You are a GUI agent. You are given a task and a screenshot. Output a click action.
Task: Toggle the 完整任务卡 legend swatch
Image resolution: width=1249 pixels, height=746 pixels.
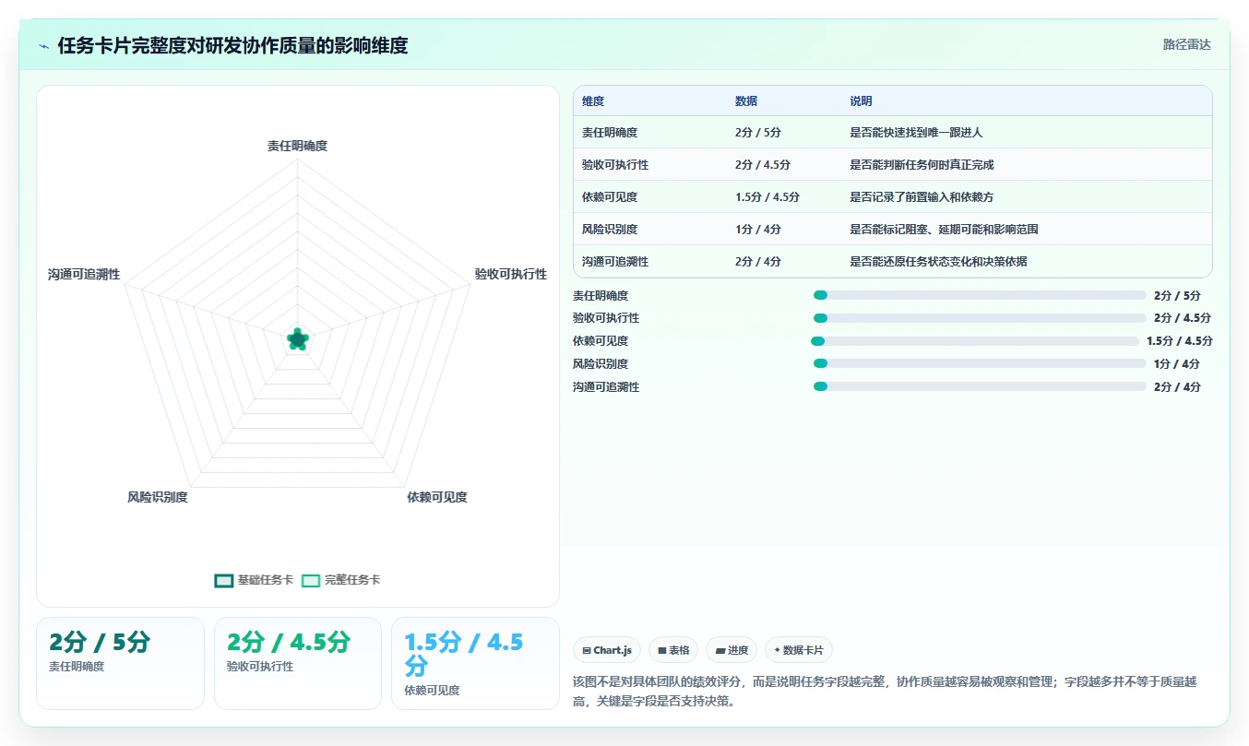311,581
